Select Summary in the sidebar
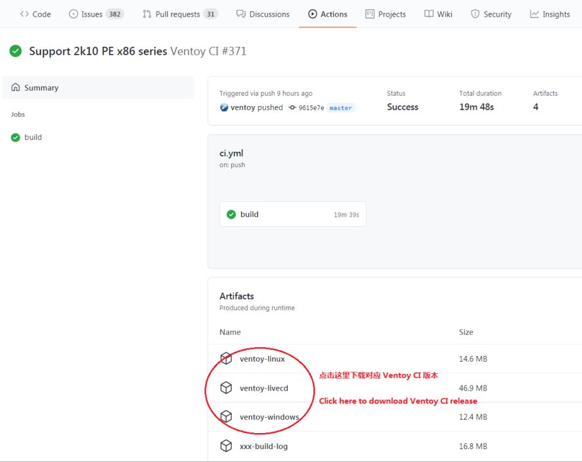Viewport: 582px width, 462px height. (x=98, y=87)
